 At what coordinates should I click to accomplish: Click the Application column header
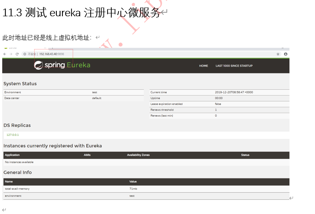(x=12, y=155)
